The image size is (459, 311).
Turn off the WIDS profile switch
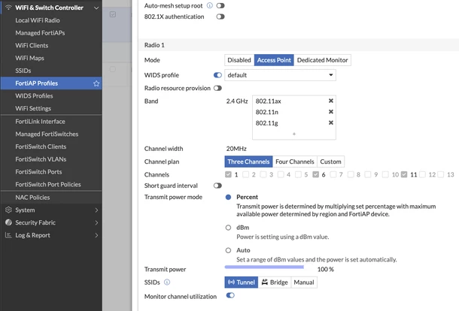(217, 75)
